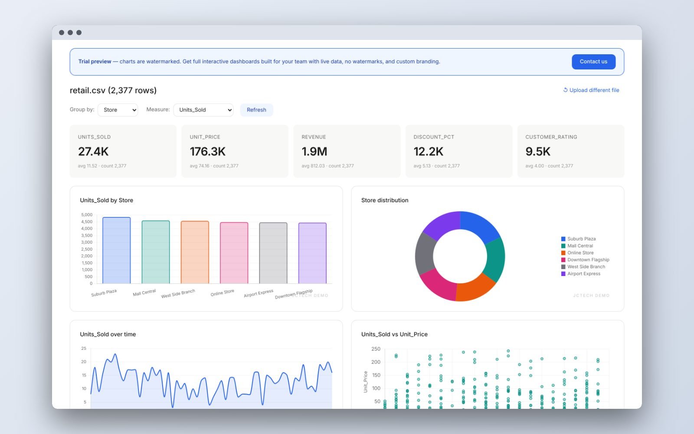Screen dimensions: 694x434
Task: Open the REVENUE summary card
Action: coord(347,151)
